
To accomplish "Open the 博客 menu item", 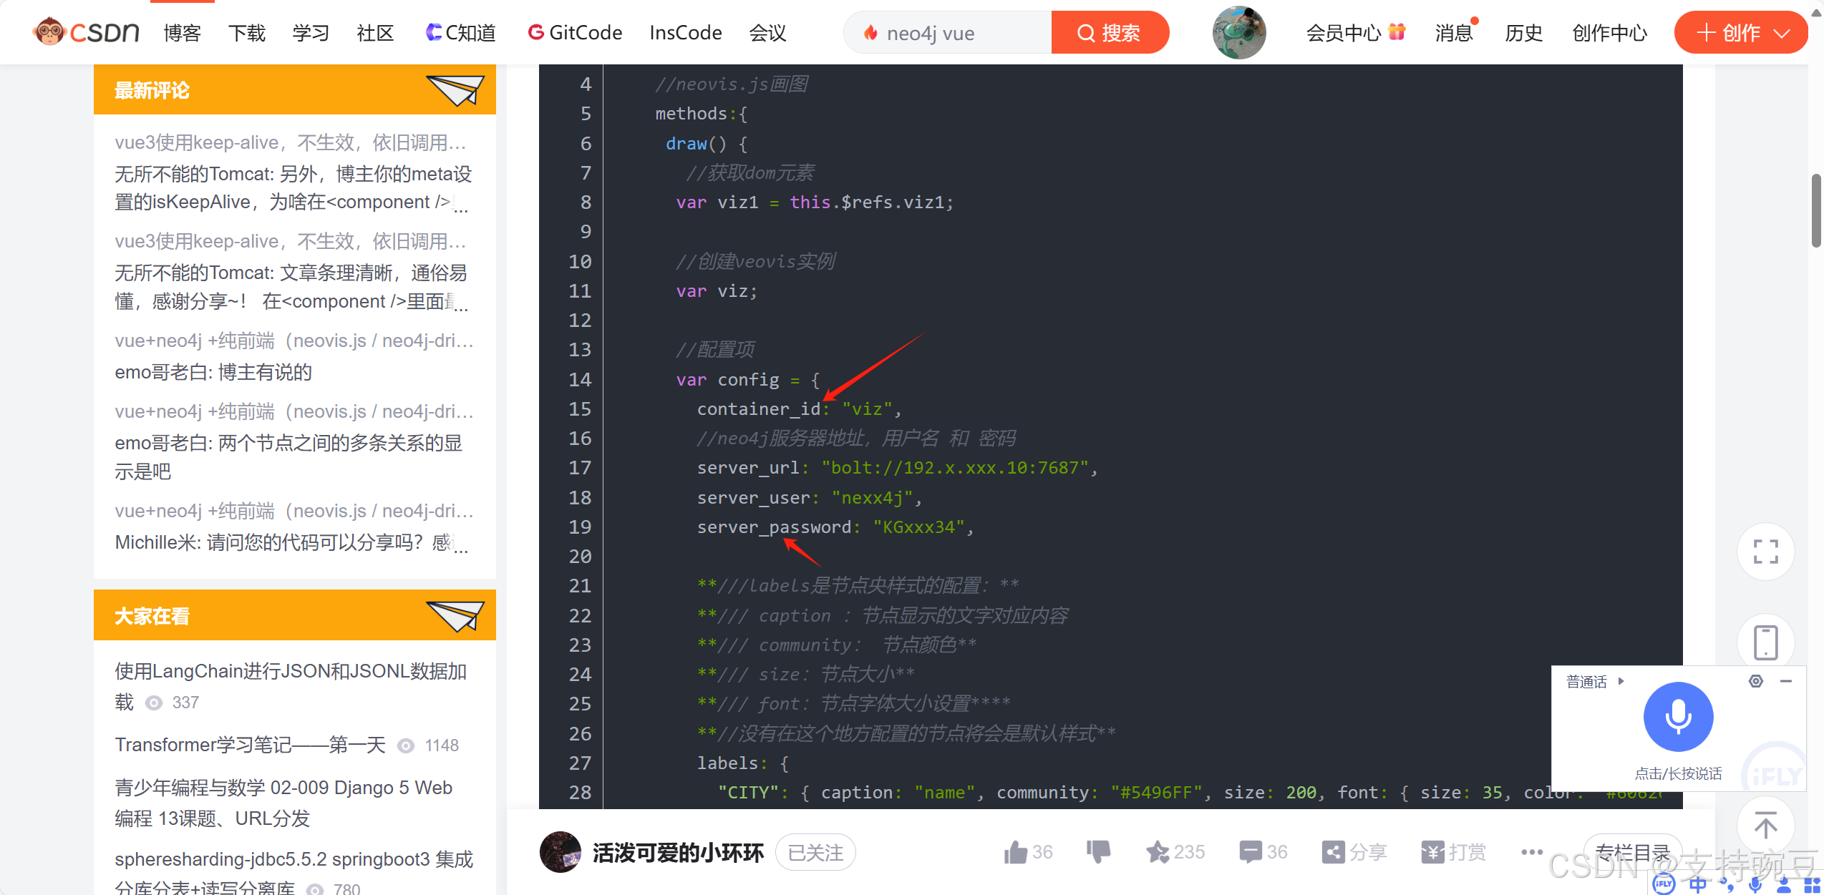I will point(182,32).
